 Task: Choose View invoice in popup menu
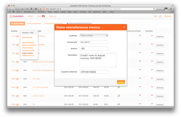pos(27,37)
